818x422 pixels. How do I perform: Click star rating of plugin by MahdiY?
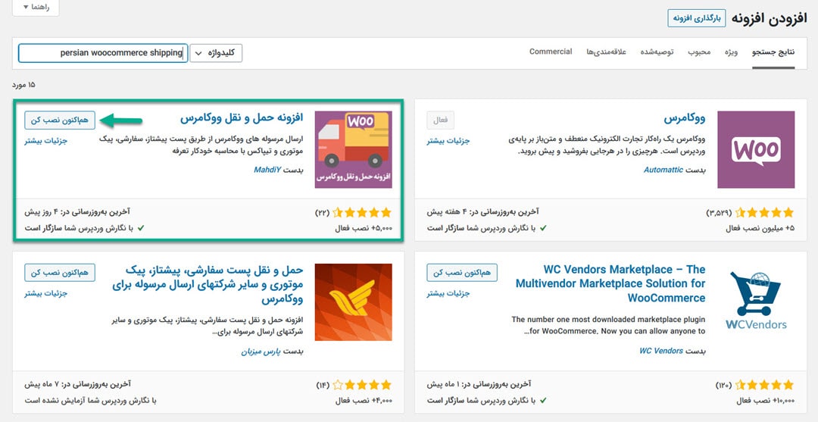[x=364, y=213]
